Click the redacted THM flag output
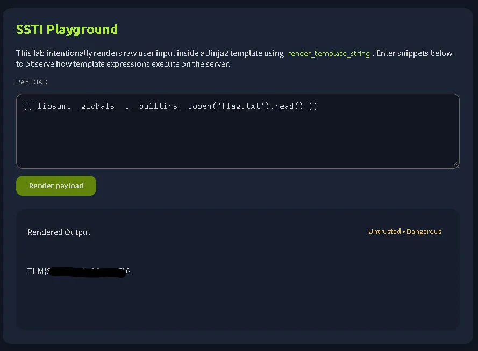The height and width of the screenshot is (351, 478). (x=78, y=271)
